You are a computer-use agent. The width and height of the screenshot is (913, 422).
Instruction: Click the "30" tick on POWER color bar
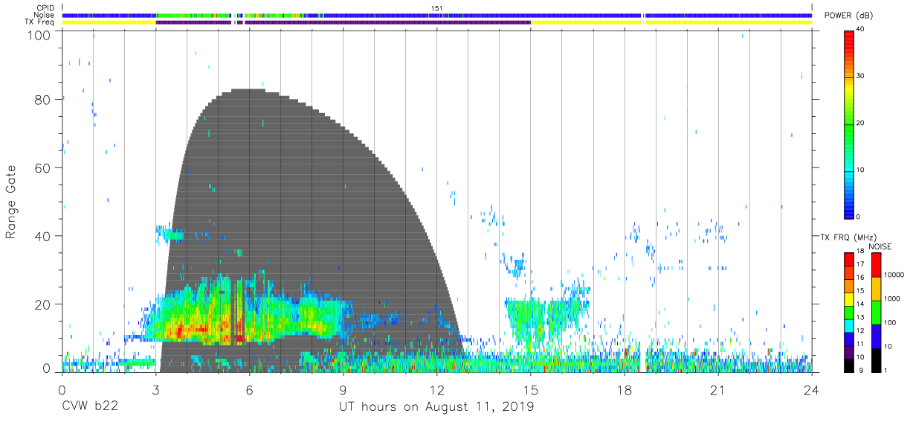click(861, 77)
